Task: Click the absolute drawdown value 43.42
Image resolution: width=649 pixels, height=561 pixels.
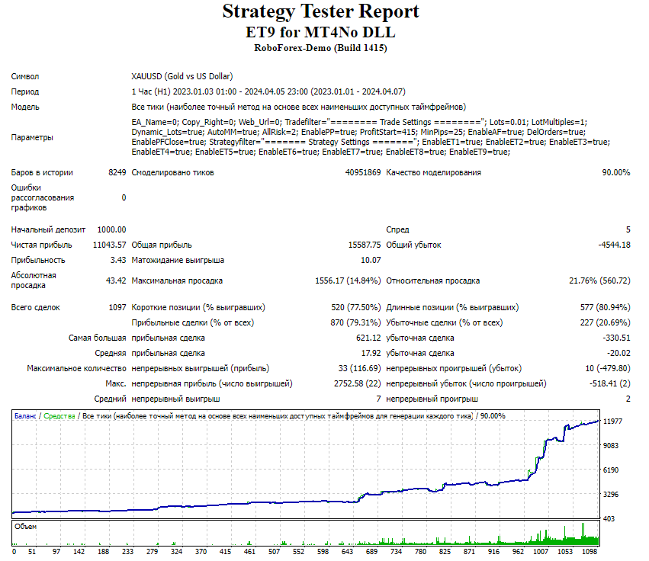Action: [x=116, y=280]
